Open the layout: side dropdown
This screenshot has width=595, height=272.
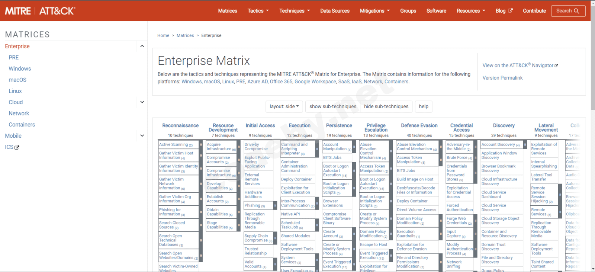(284, 106)
